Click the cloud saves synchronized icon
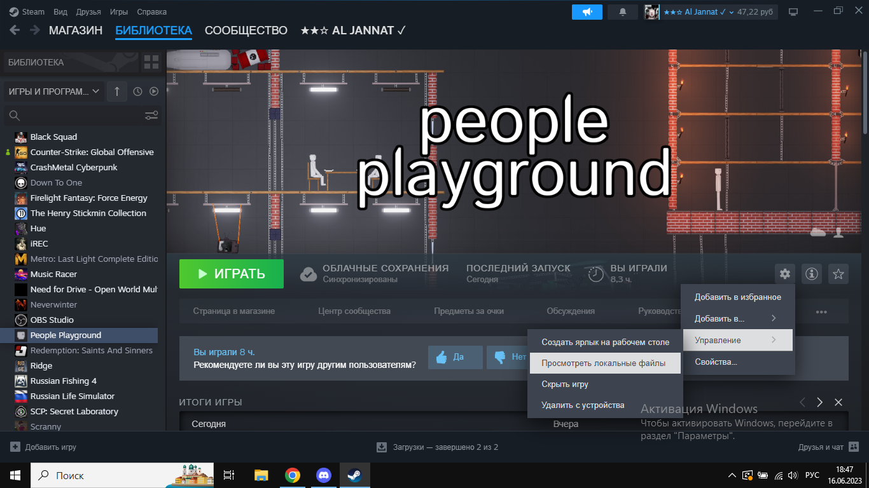Viewport: 869px width, 488px height. (x=309, y=274)
